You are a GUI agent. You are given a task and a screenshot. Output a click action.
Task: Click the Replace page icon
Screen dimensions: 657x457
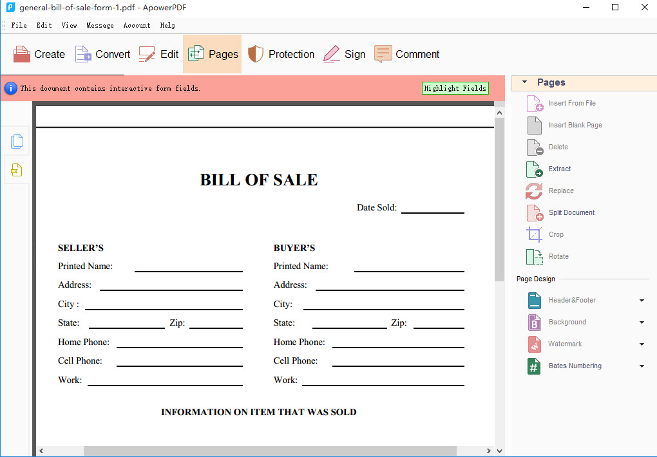point(534,191)
